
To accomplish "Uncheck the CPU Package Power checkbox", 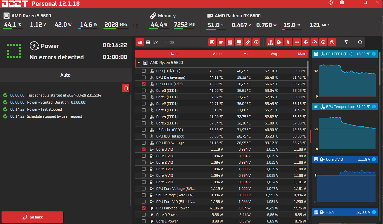I will point(144,208).
